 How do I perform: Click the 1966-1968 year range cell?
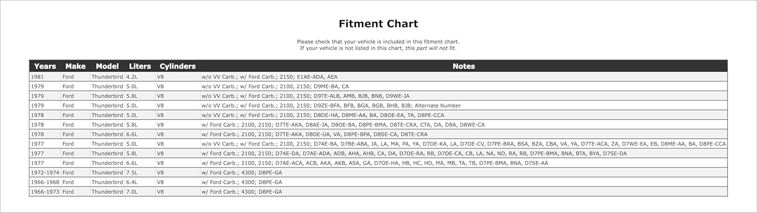click(x=44, y=182)
